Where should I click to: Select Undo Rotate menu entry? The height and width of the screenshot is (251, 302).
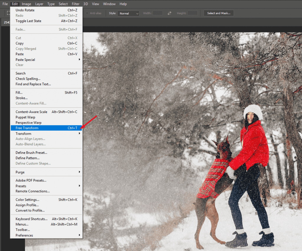[46, 10]
